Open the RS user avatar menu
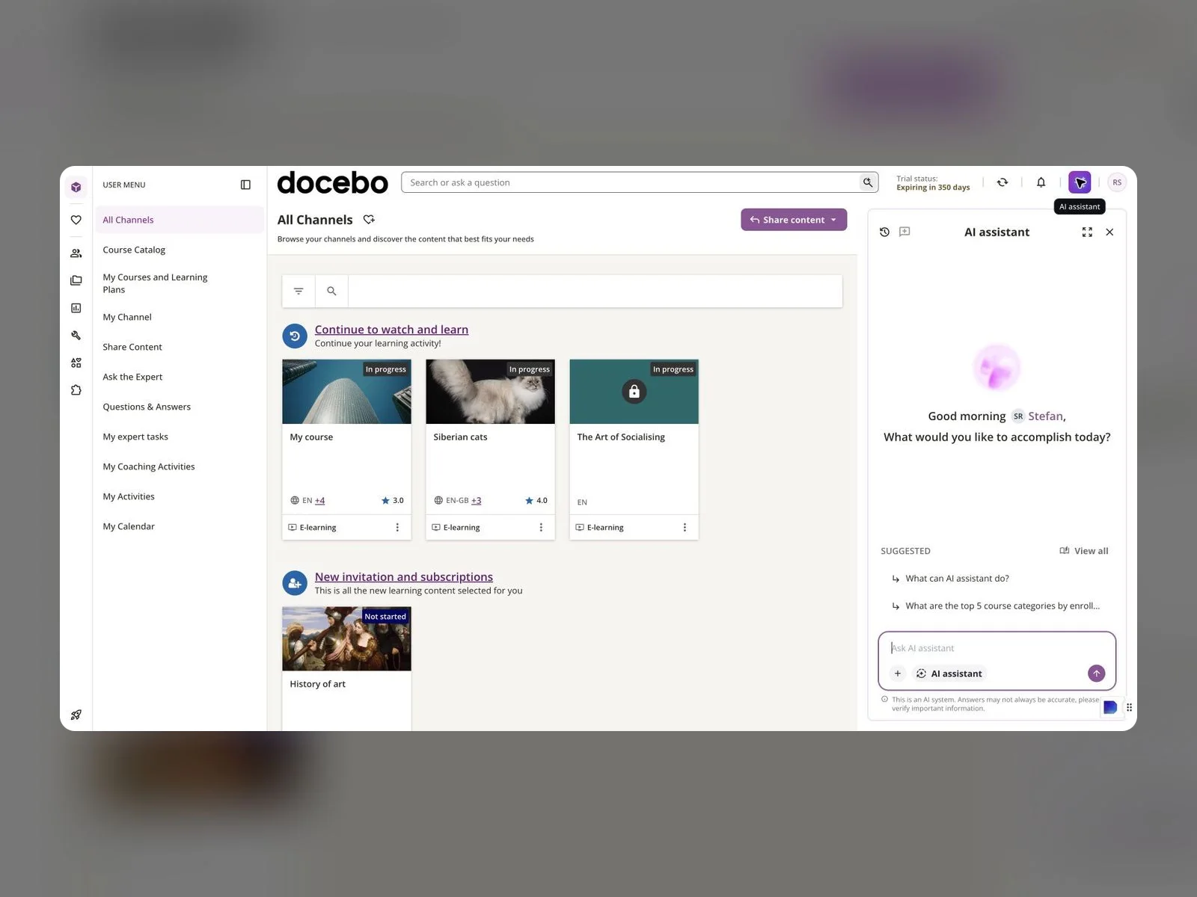Viewport: 1197px width, 897px height. pos(1117,182)
